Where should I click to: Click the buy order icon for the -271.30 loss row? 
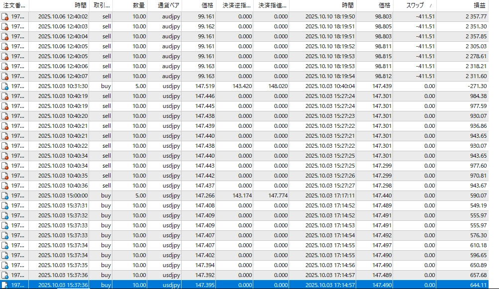(x=5, y=86)
